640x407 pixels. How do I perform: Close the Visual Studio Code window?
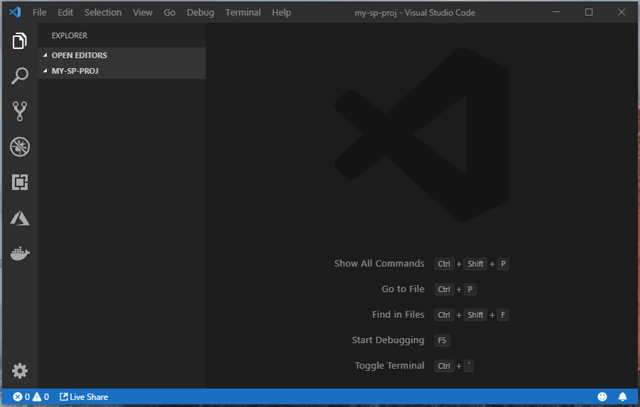[x=622, y=12]
